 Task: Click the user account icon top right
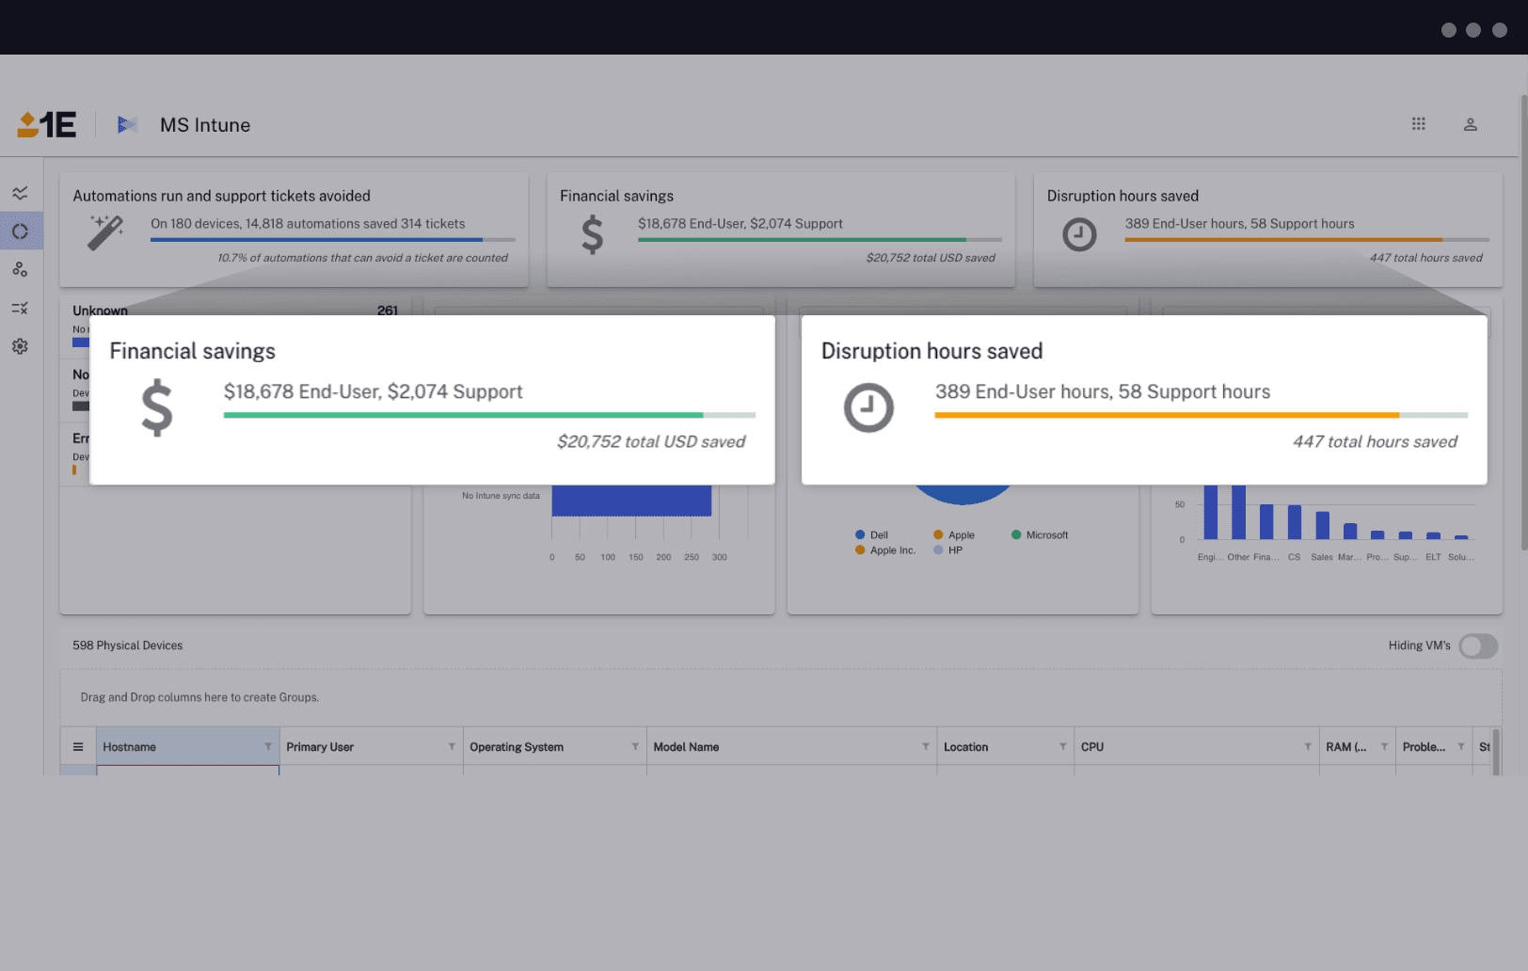[1471, 123]
